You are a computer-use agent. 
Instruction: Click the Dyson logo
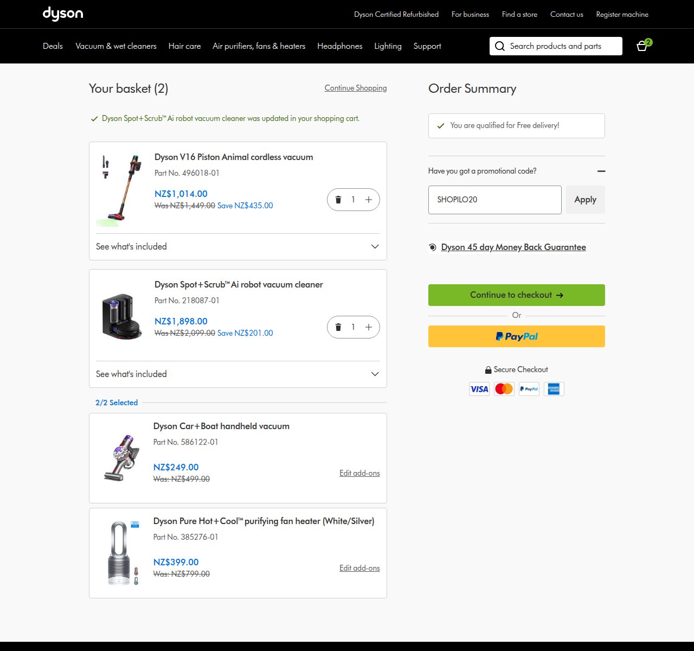[x=63, y=14]
